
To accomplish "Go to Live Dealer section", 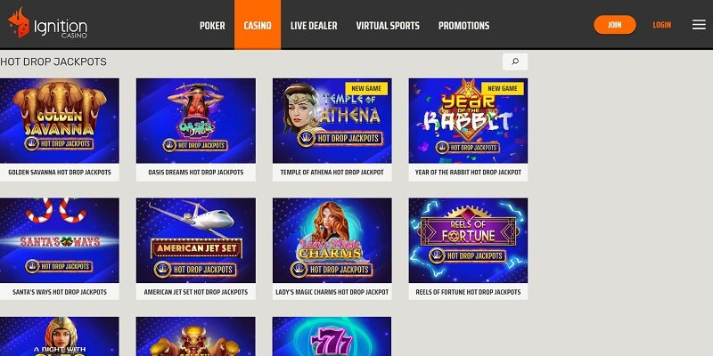I will (x=314, y=26).
